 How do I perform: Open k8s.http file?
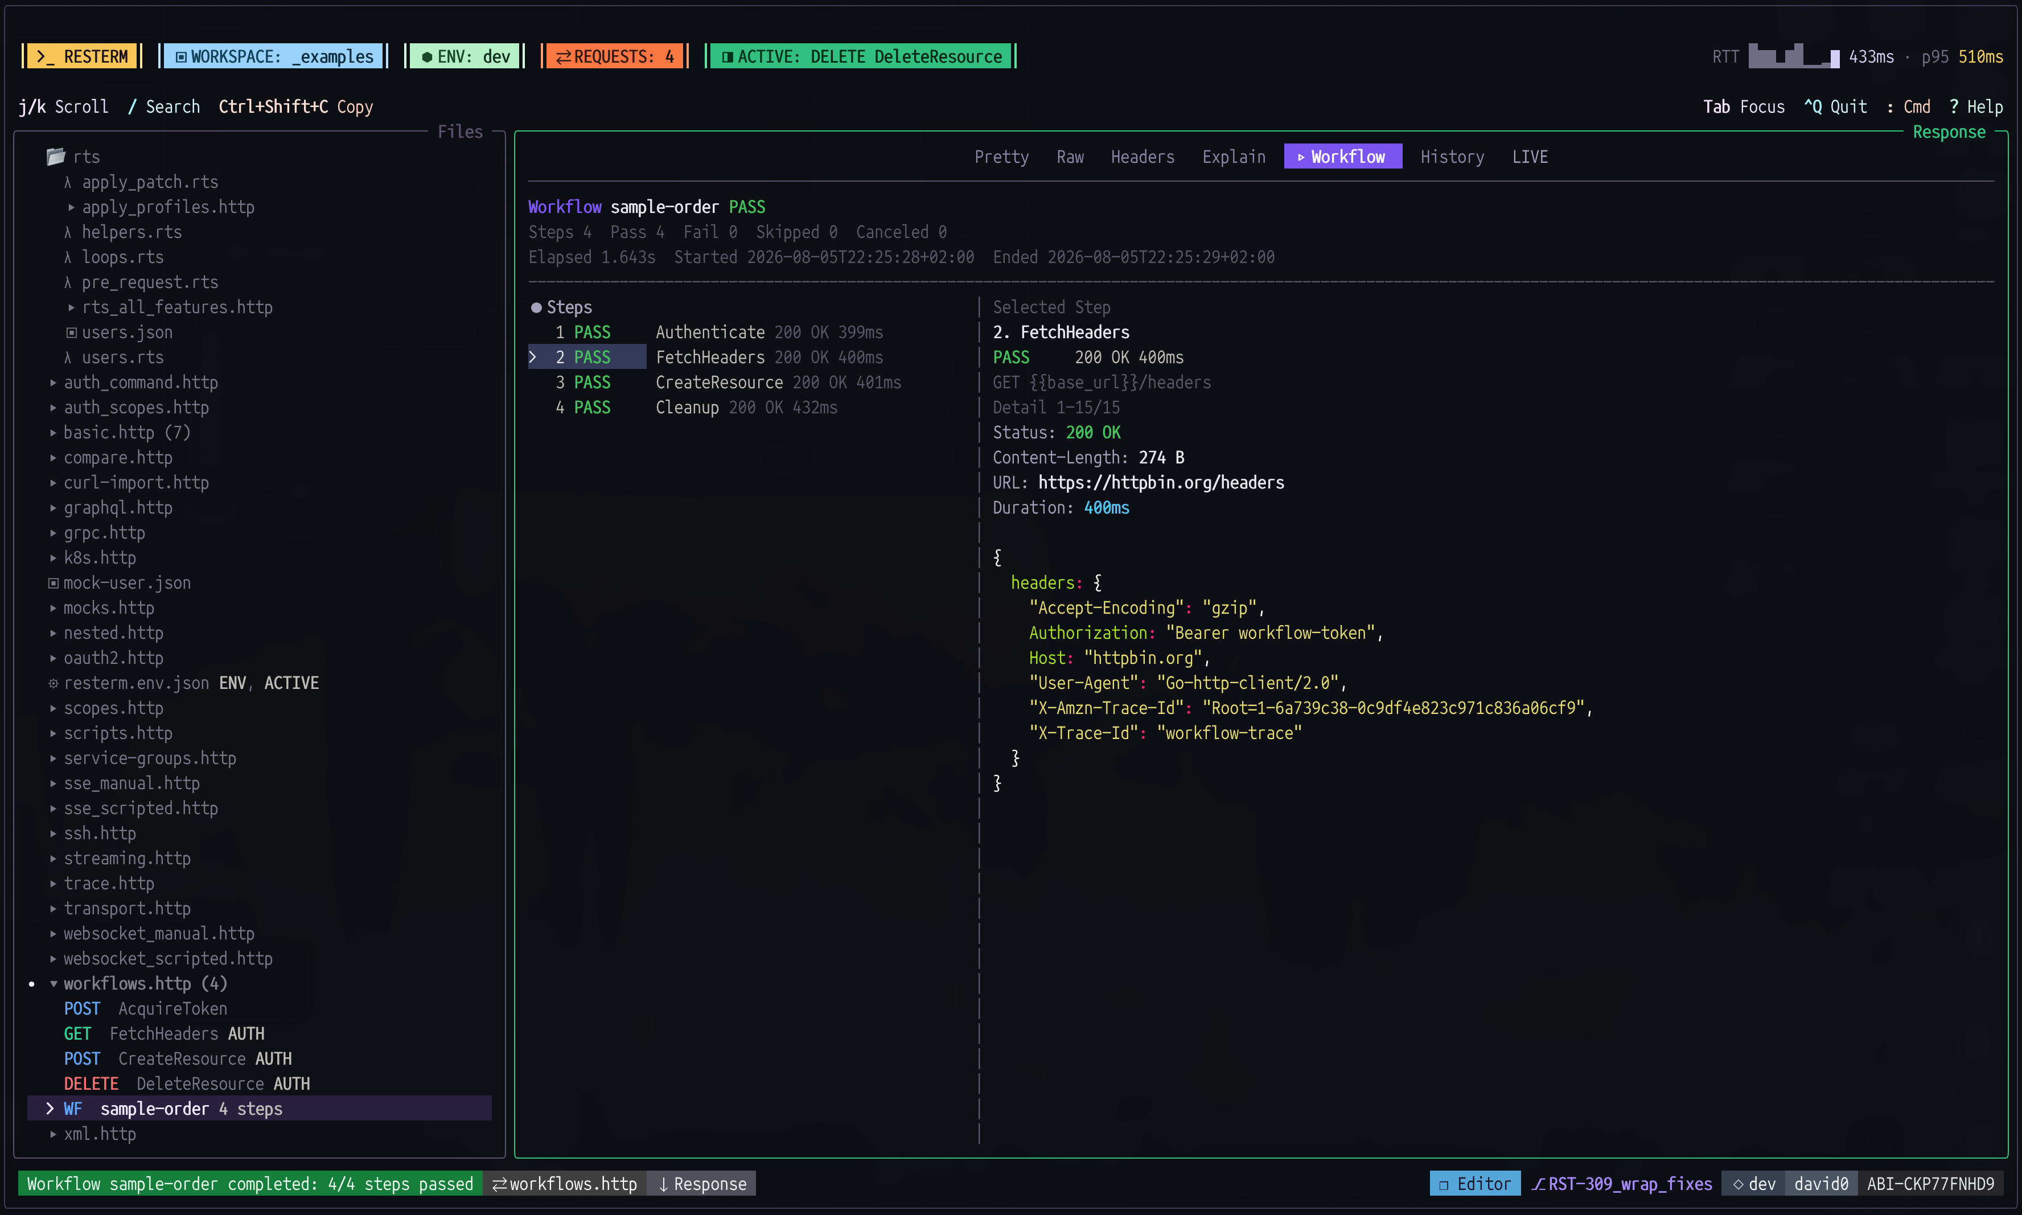[x=100, y=557]
